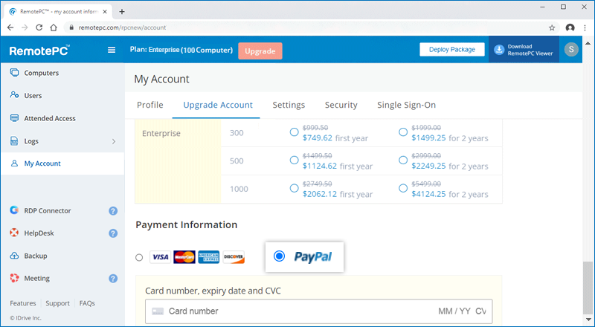Click the Backup cloud icon
The width and height of the screenshot is (595, 327).
(14, 256)
